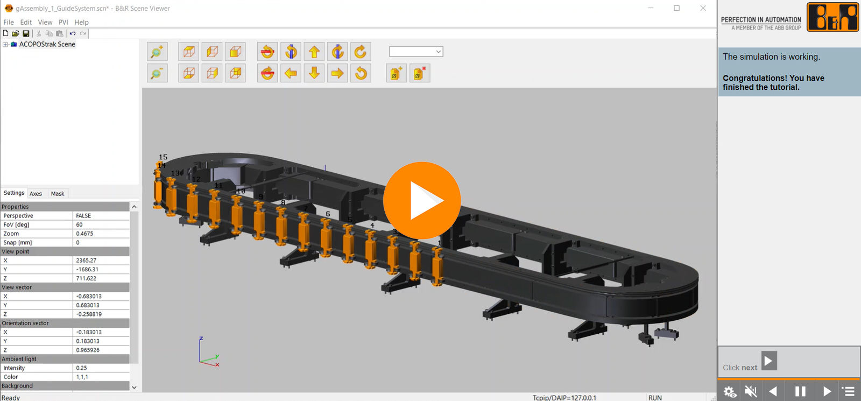The height and width of the screenshot is (401, 861).
Task: Open a scene file with the folder icon
Action: pos(16,33)
